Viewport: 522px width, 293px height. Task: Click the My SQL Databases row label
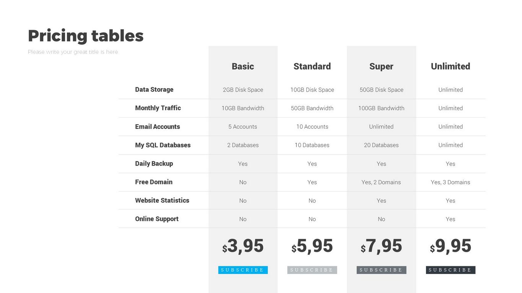pyautogui.click(x=163, y=145)
